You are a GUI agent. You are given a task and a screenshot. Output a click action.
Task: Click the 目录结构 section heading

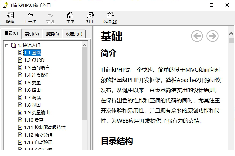pos(117,141)
